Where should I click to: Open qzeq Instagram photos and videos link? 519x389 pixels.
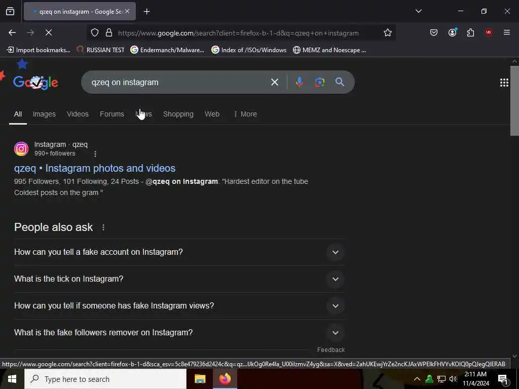(x=95, y=168)
